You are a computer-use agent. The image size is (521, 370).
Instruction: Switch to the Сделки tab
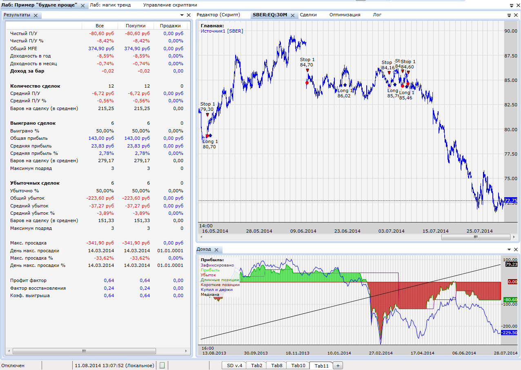click(x=308, y=15)
